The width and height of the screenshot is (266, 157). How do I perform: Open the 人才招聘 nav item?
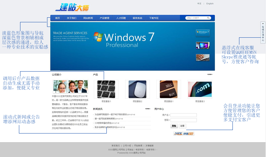coord(121,18)
